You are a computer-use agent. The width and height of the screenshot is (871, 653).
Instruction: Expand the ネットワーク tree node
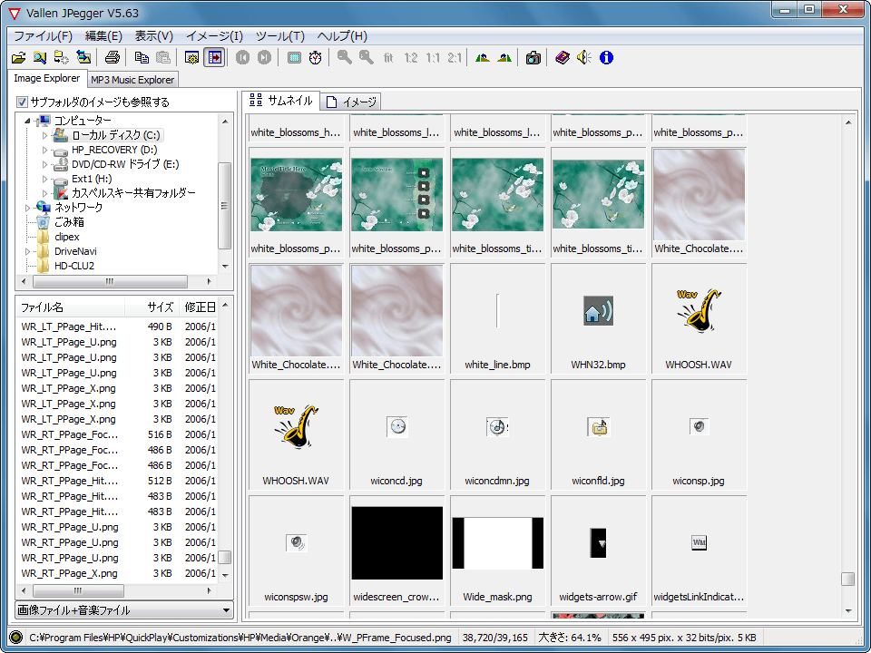click(27, 208)
